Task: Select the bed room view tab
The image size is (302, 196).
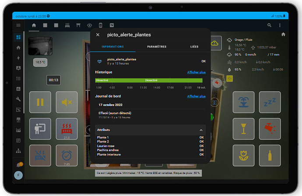Action: pyautogui.click(x=67, y=25)
